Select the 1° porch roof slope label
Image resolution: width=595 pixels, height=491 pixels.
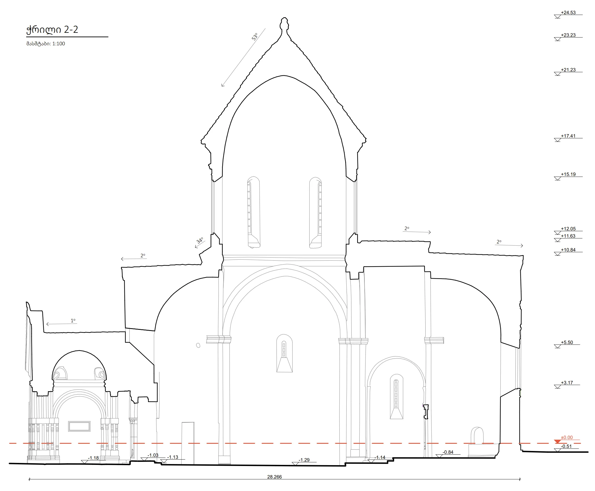pos(73,320)
